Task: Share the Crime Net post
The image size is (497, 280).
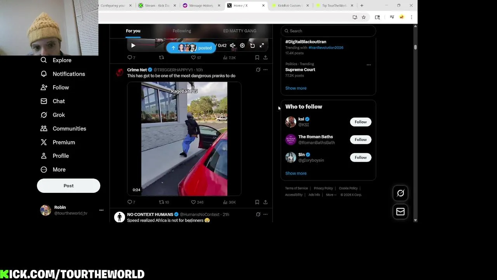Action: (x=265, y=202)
